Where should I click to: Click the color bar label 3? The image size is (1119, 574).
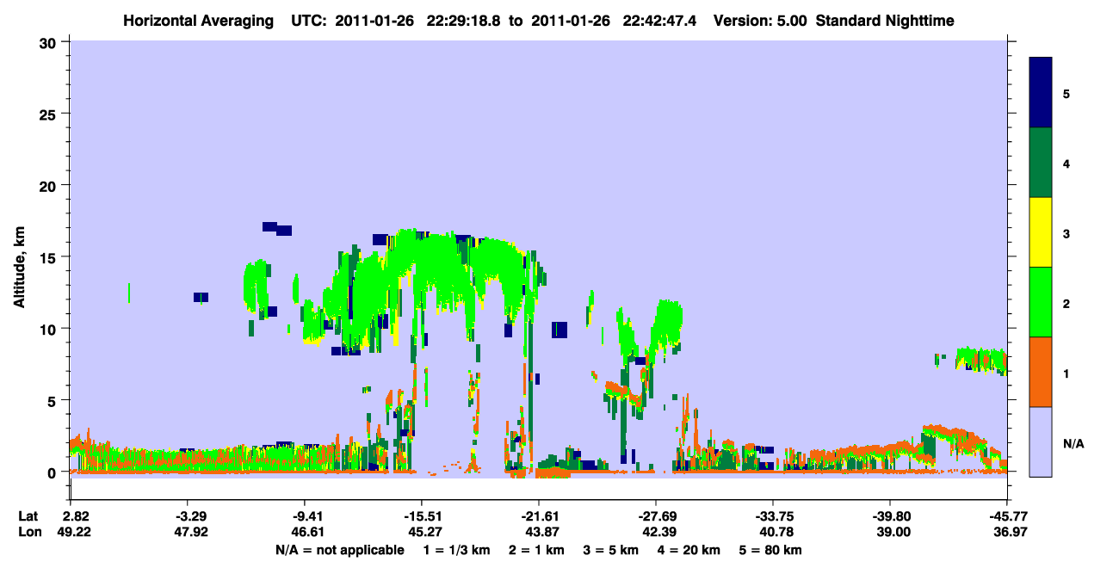pyautogui.click(x=1066, y=233)
